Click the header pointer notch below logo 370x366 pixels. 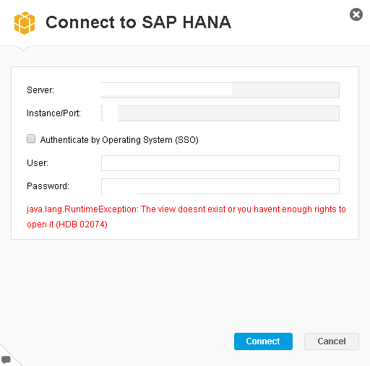[23, 48]
